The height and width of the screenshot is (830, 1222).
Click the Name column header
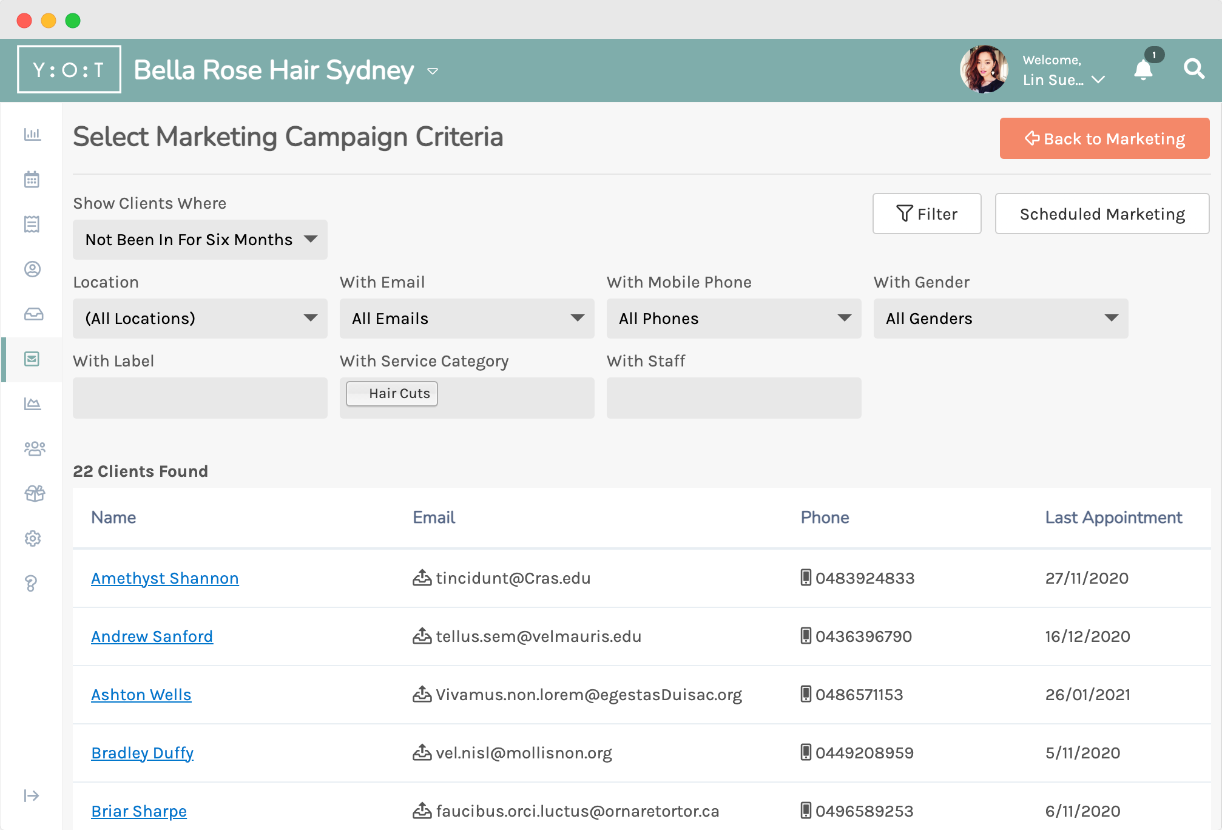click(x=113, y=518)
